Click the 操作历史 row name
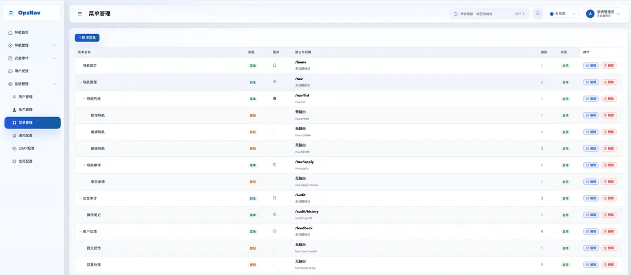Screen dimensions: 631x275 tap(94, 215)
